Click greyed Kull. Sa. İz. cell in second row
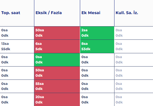 click(134, 46)
